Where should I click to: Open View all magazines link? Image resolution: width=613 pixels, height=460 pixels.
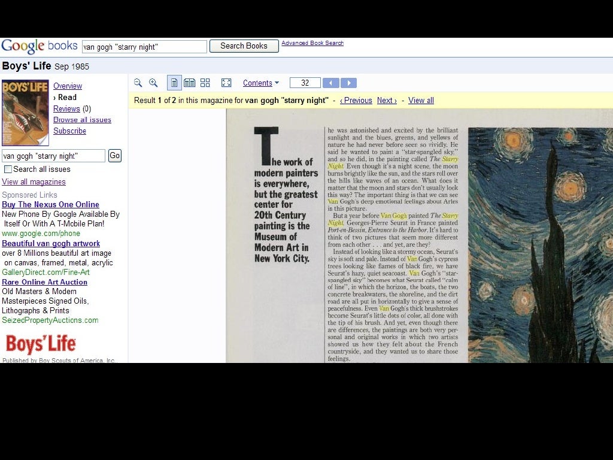point(34,182)
